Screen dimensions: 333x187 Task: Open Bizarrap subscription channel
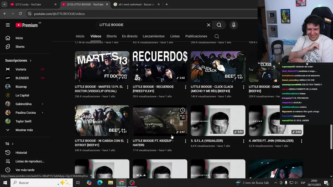point(25,87)
